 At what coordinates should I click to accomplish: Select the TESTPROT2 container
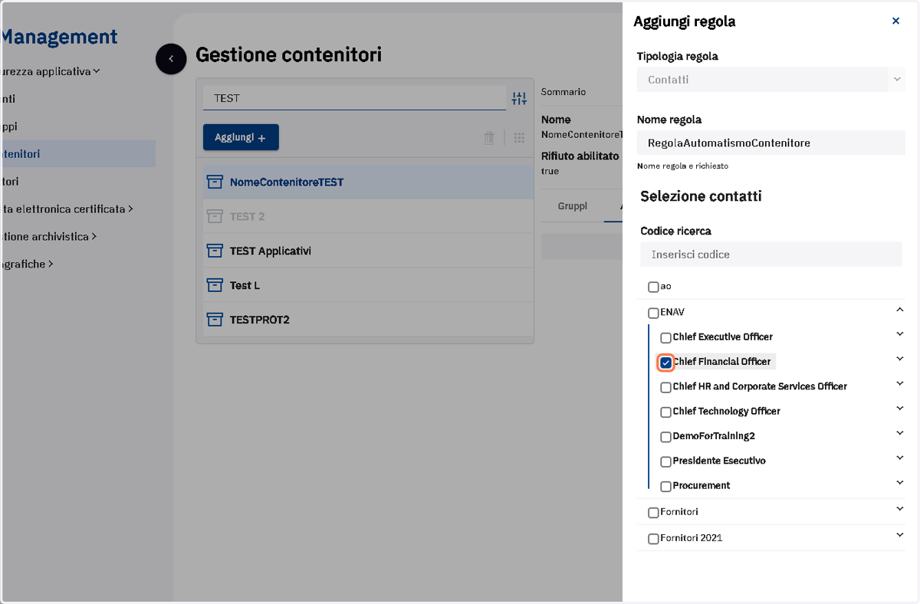(x=368, y=320)
